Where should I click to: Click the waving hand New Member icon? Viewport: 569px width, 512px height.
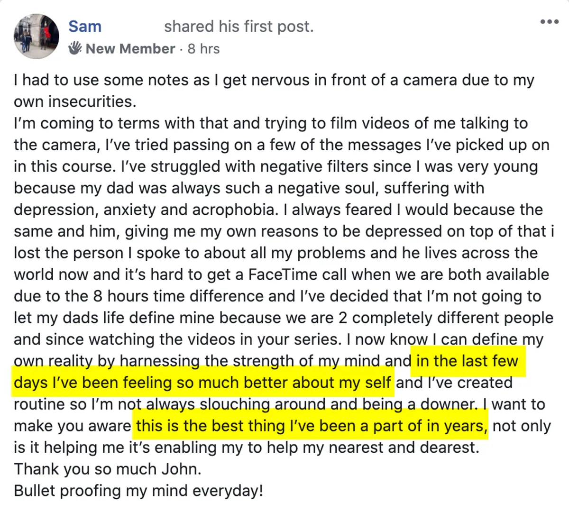click(75, 48)
